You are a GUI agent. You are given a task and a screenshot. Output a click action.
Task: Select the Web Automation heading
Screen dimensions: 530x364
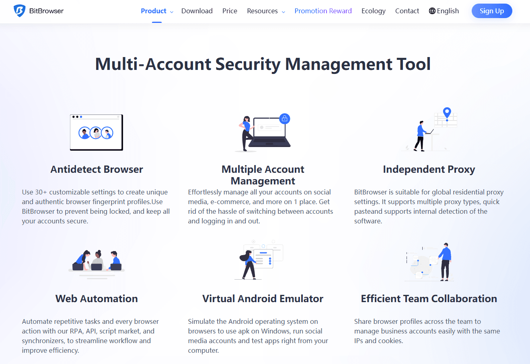[97, 299]
